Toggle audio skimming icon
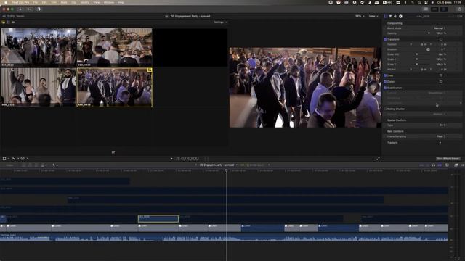Viewport: 465px width, 261px height. click(427, 165)
